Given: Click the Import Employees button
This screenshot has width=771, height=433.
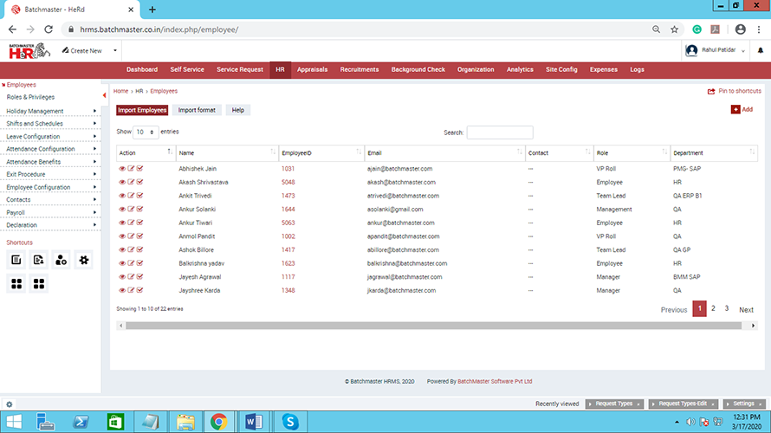Looking at the screenshot, I should [x=142, y=110].
